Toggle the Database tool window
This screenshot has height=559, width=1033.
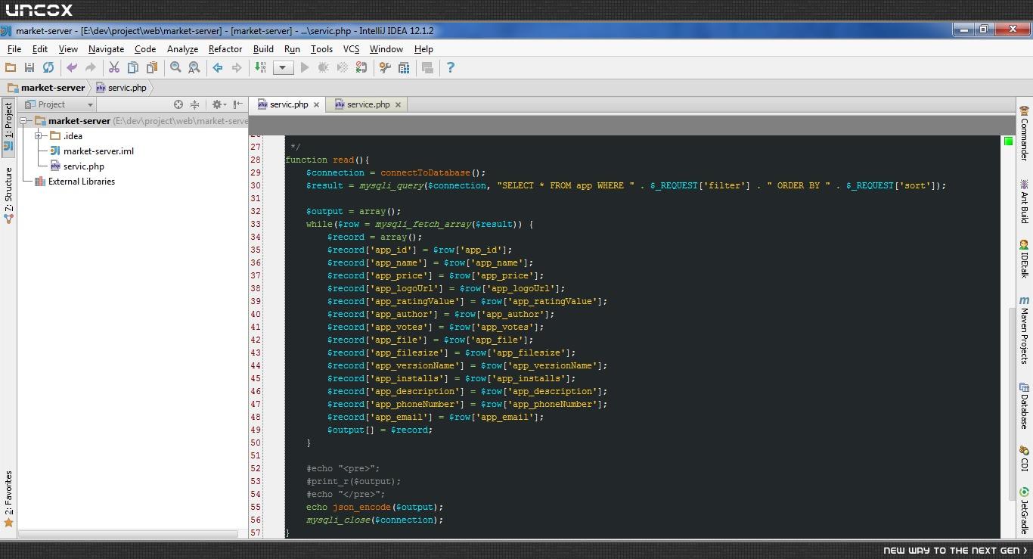pyautogui.click(x=1025, y=406)
